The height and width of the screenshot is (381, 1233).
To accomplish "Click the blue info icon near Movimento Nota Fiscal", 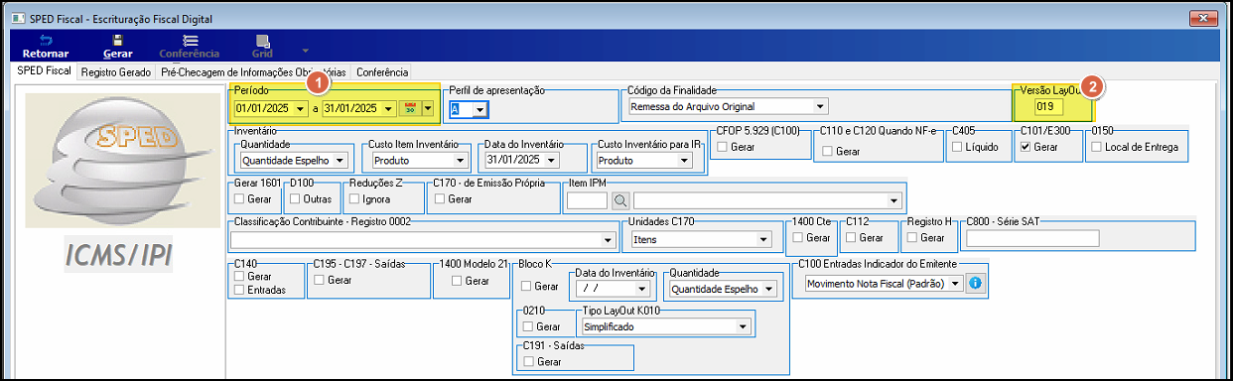I will 975,284.
